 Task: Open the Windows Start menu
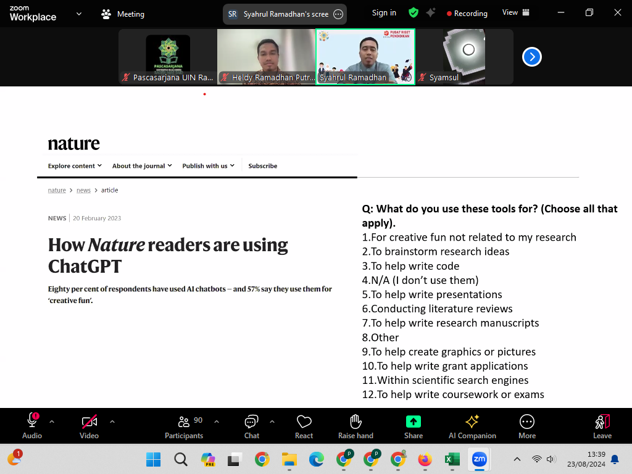[153, 459]
